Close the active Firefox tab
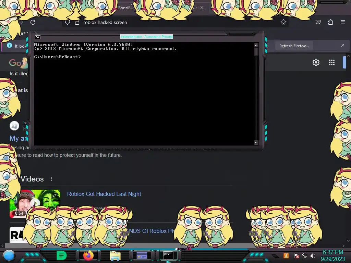The image size is (351, 263). tap(202, 8)
